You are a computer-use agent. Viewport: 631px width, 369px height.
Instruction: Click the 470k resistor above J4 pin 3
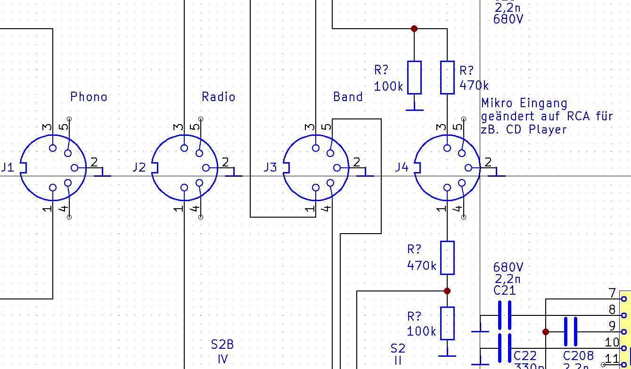coord(447,77)
